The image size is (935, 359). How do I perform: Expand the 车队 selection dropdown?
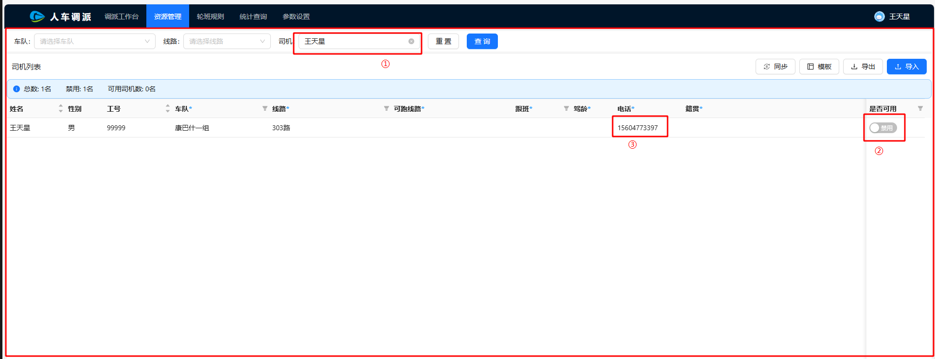tap(95, 41)
